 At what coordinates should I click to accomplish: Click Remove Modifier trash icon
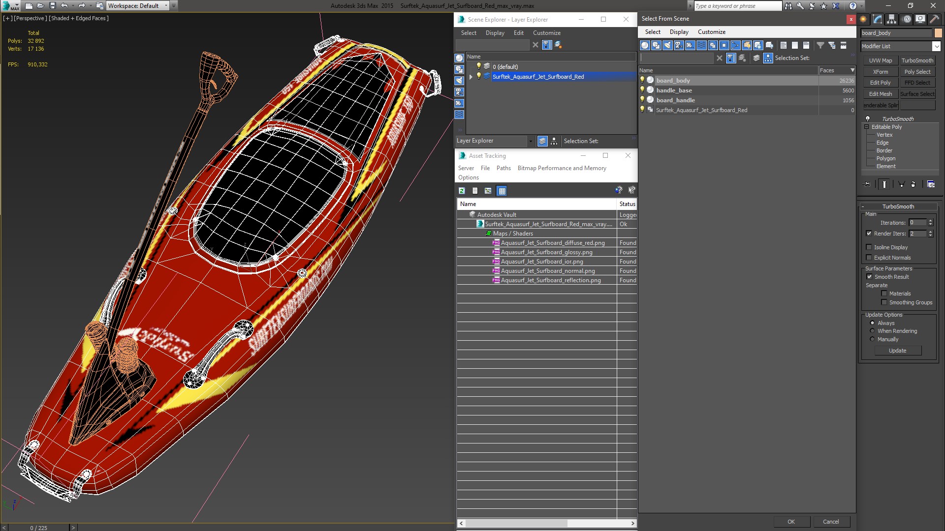pyautogui.click(x=913, y=184)
